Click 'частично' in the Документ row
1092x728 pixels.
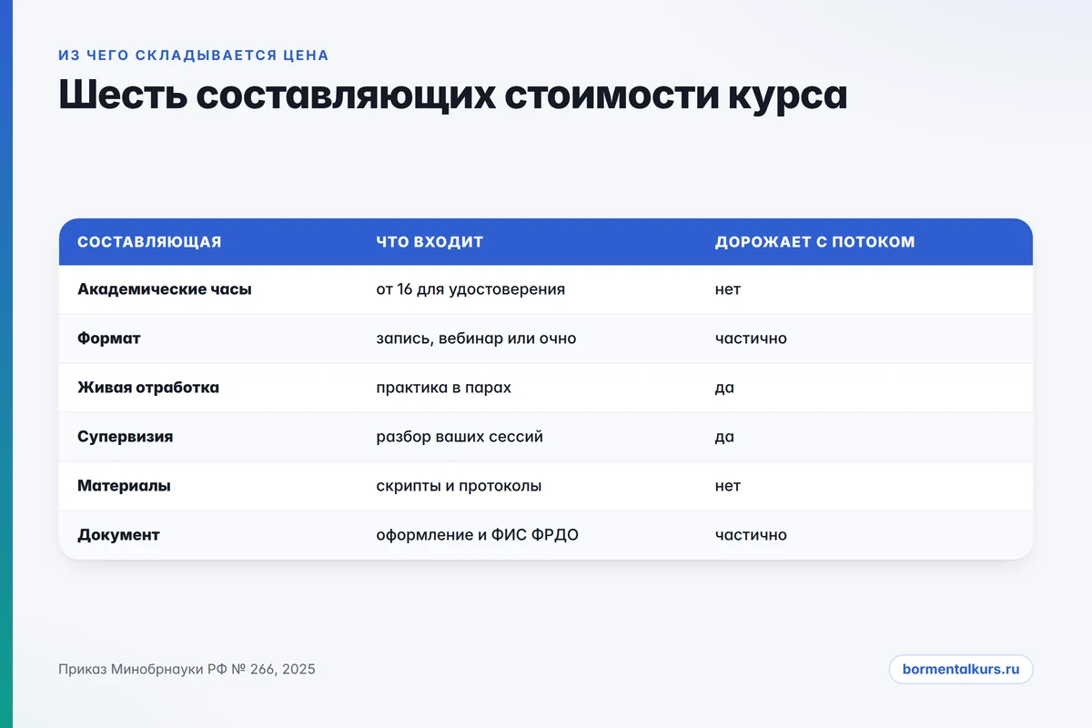(751, 535)
